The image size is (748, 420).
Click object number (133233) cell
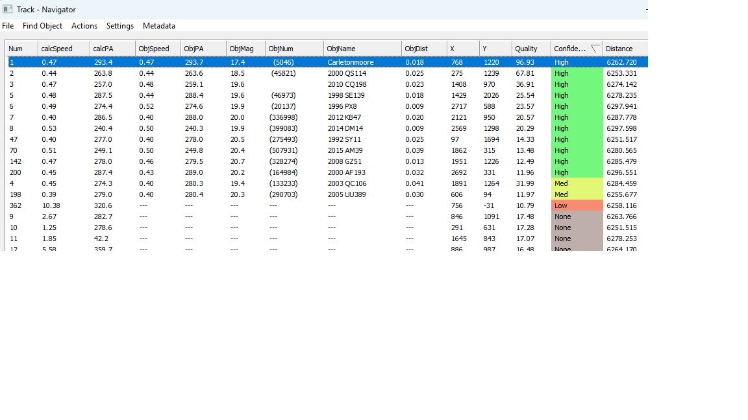click(283, 183)
